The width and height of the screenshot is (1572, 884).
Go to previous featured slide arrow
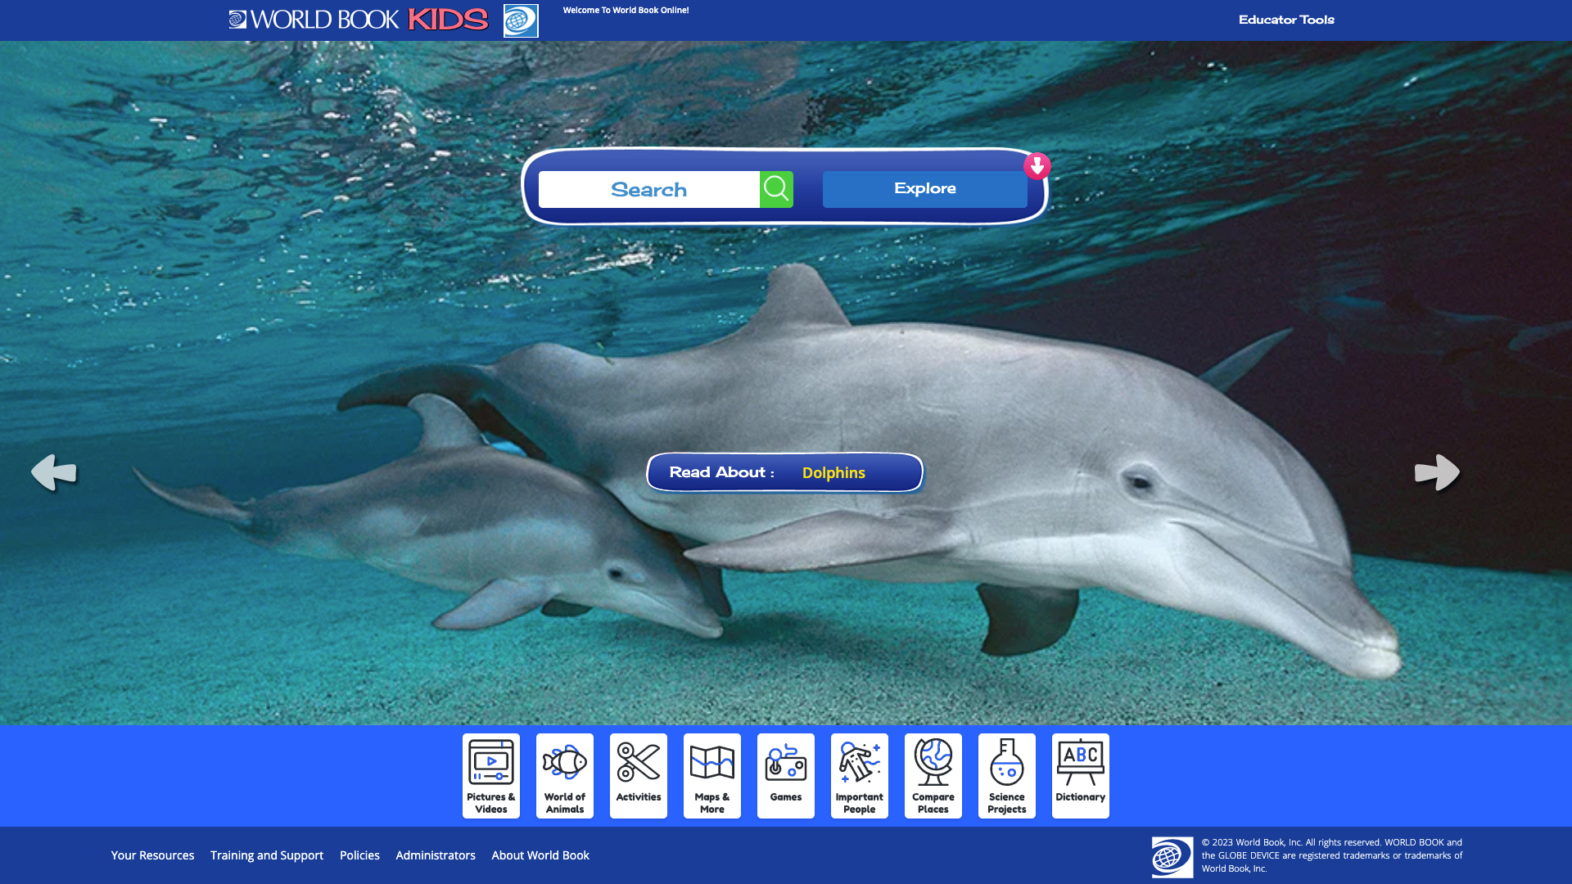[x=54, y=472]
